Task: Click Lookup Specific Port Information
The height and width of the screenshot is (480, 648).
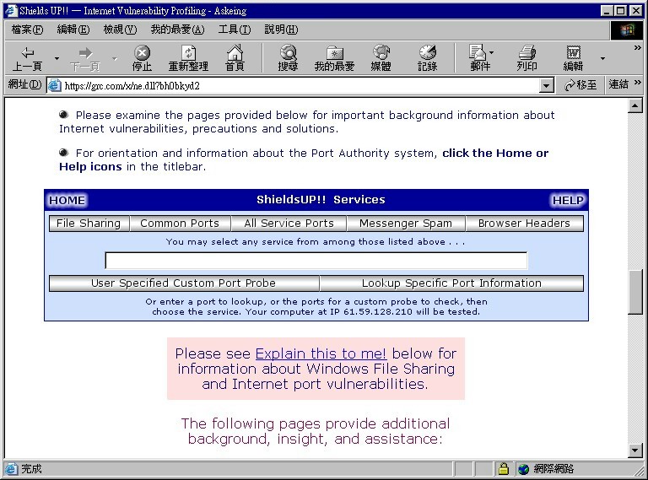Action: pyautogui.click(x=451, y=283)
